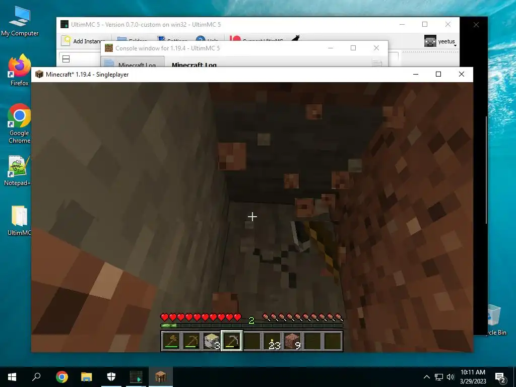Minimize the Console window for 1.19.4
This screenshot has width=516, height=387.
[331, 48]
